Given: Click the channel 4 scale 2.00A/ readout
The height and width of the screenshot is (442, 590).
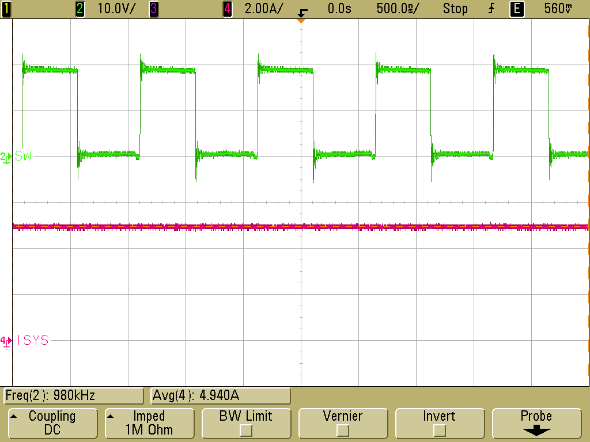Looking at the screenshot, I should (263, 9).
